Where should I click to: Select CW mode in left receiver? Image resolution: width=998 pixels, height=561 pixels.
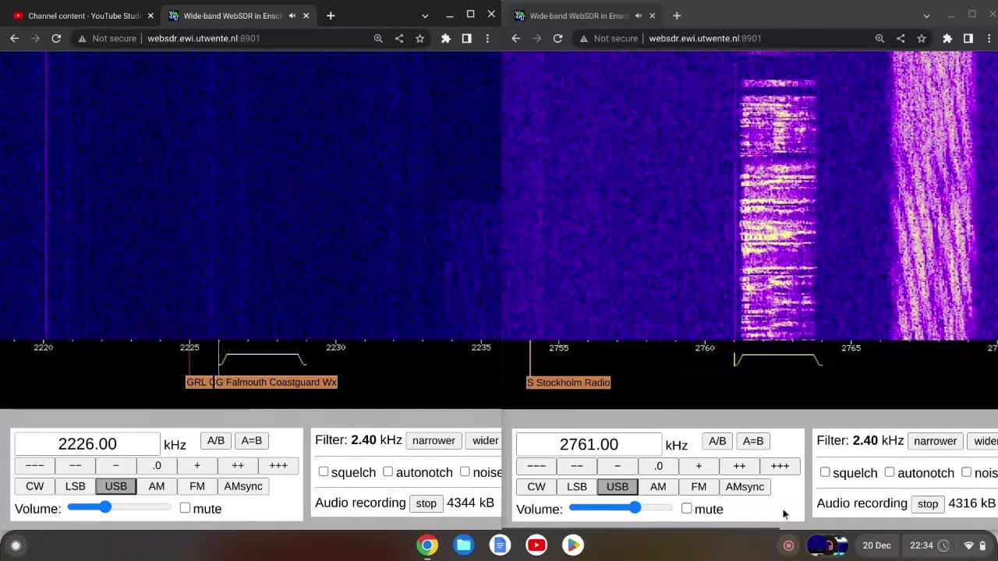[x=35, y=486]
